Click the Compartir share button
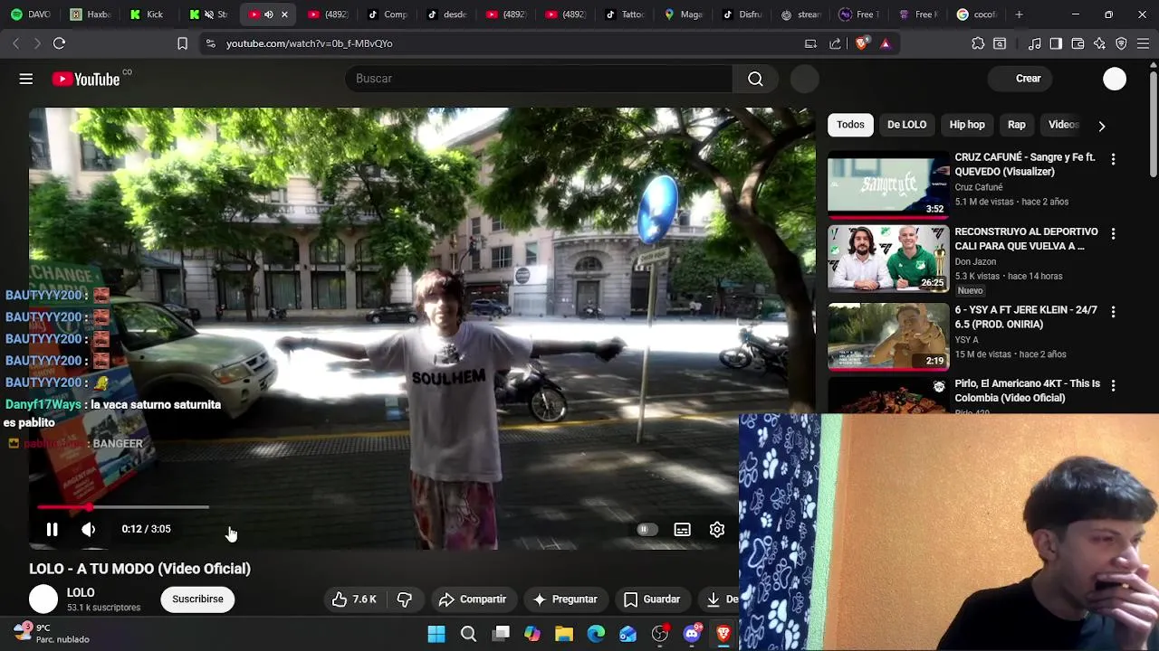This screenshot has height=651, width=1159. point(473,599)
